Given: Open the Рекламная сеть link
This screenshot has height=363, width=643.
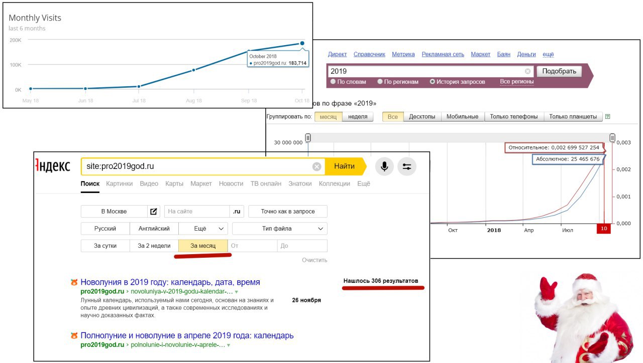Looking at the screenshot, I should pyautogui.click(x=443, y=54).
